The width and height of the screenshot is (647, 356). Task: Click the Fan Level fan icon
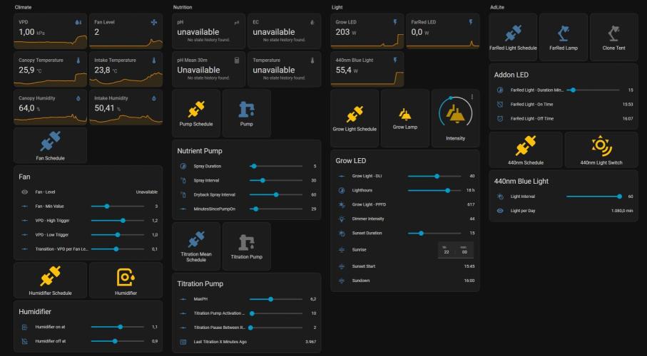(154, 22)
